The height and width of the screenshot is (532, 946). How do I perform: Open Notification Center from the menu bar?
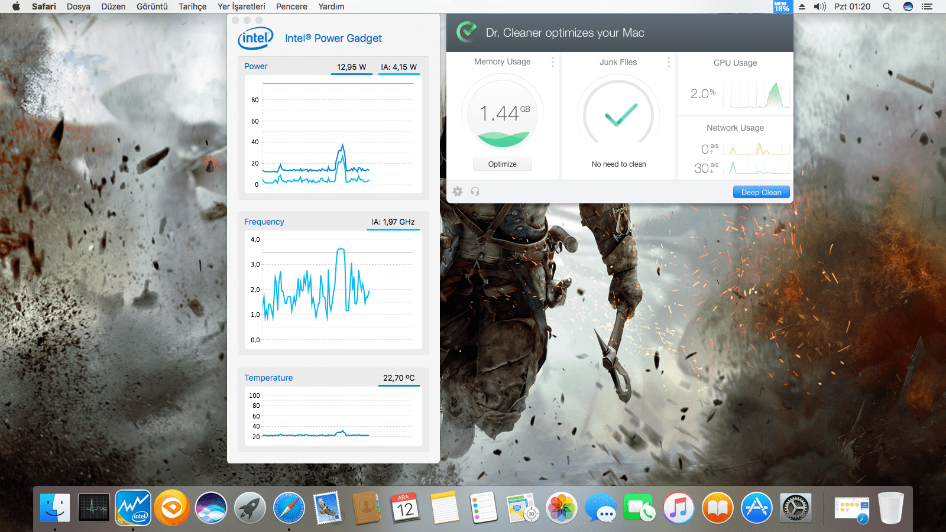(x=926, y=7)
